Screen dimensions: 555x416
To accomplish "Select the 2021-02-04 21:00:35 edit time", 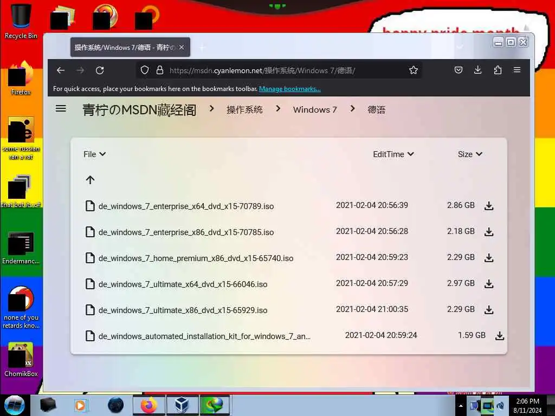I will (372, 309).
